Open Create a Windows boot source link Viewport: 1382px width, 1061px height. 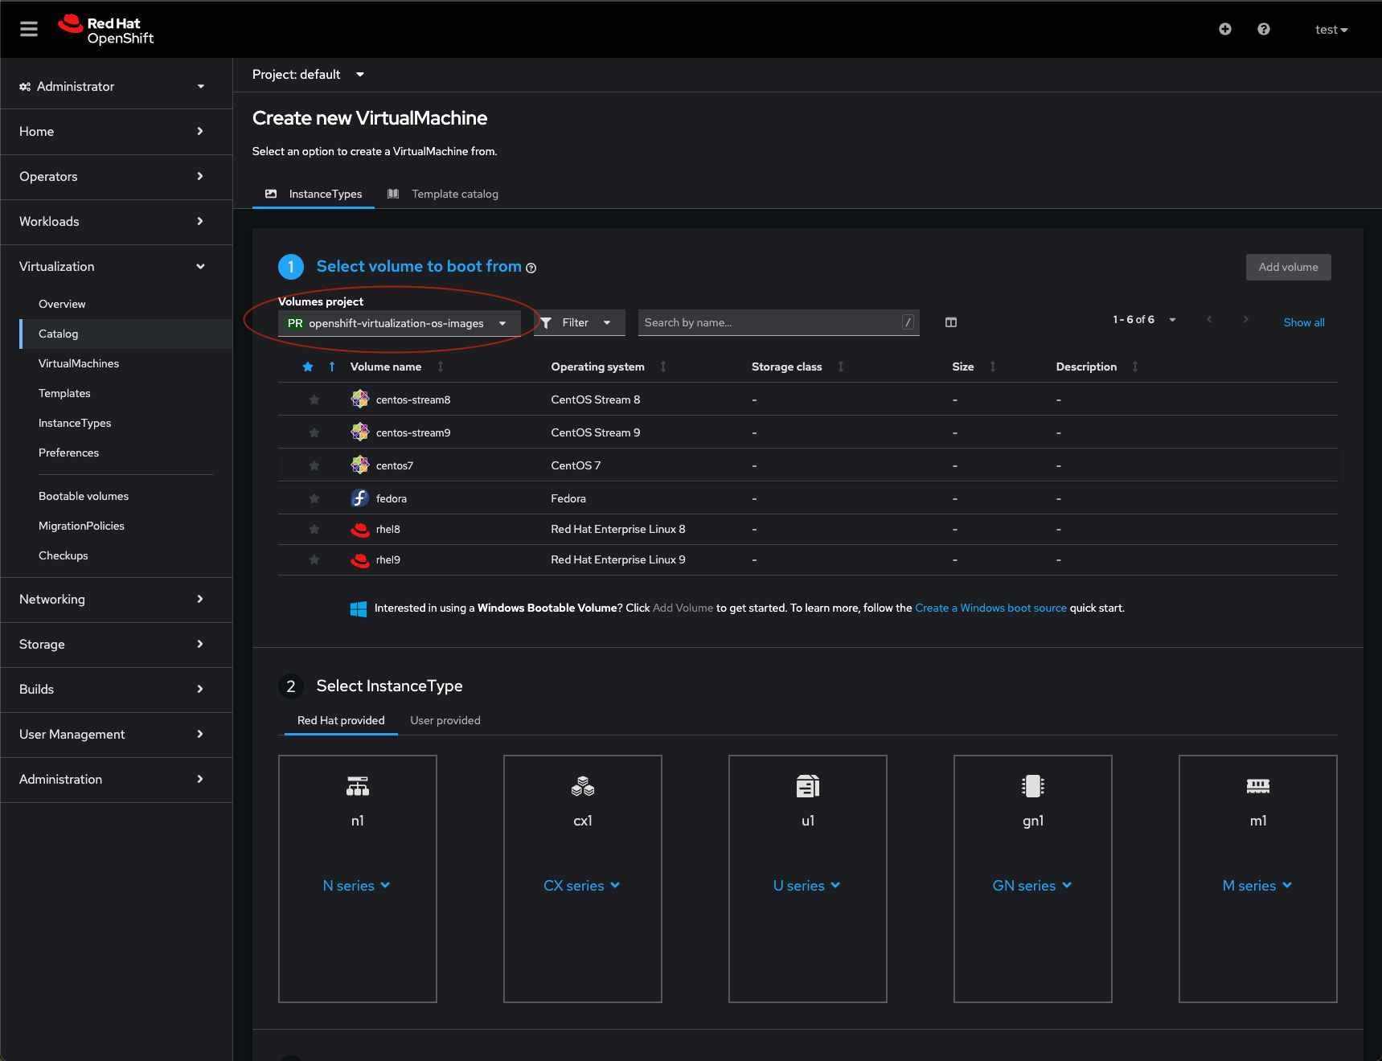[990, 608]
